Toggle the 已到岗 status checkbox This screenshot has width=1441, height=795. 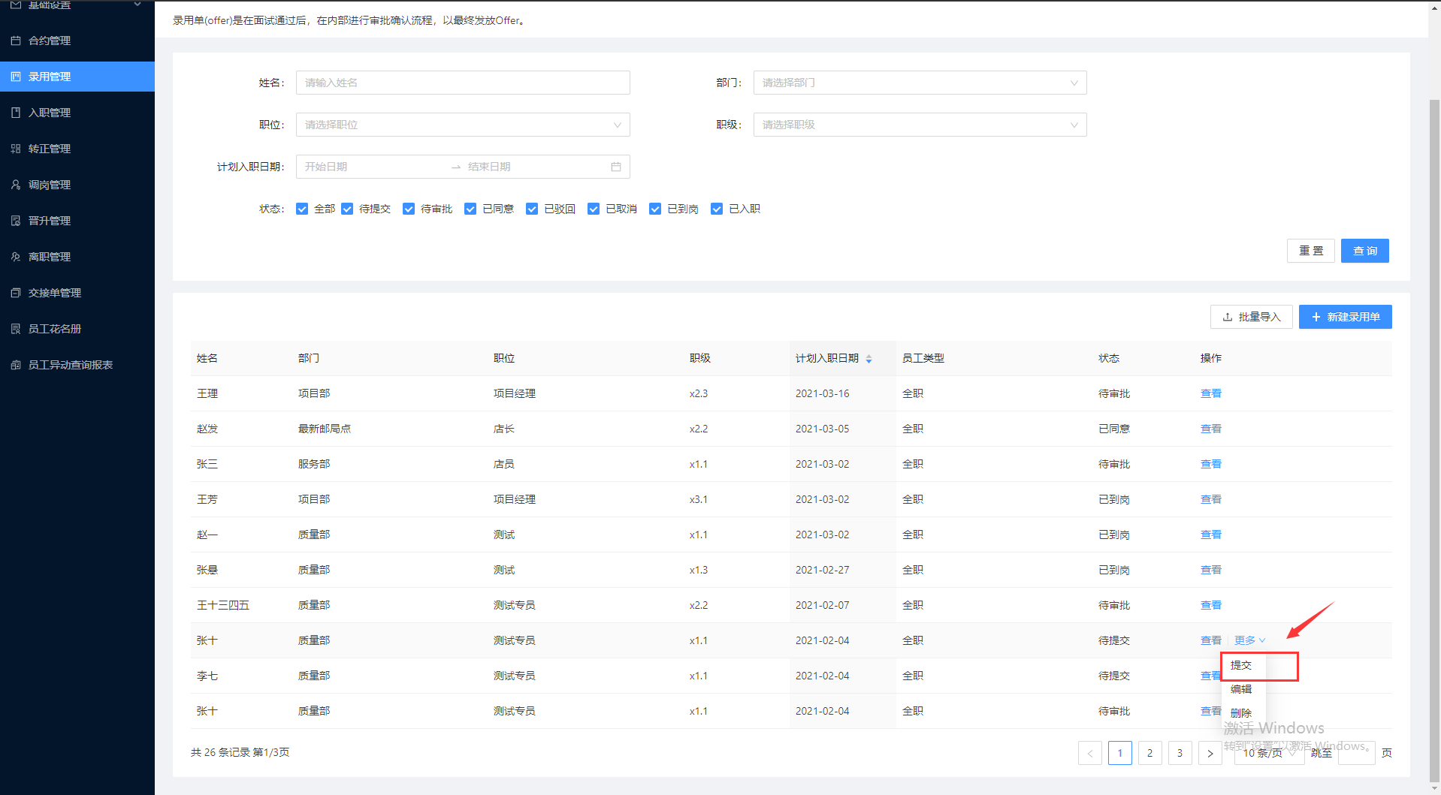[x=655, y=209]
